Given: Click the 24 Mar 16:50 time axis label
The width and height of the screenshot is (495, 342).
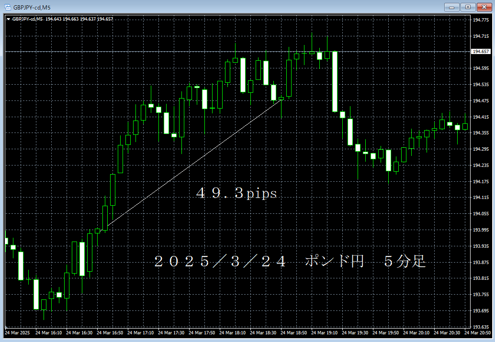Looking at the screenshot, I should 110,333.
